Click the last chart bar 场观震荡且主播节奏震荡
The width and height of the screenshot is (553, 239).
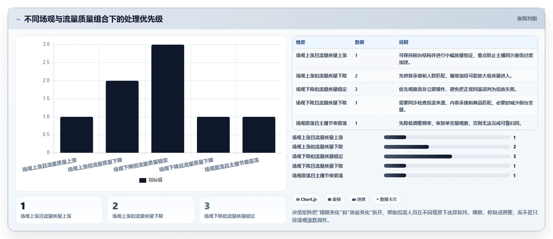coord(259,135)
